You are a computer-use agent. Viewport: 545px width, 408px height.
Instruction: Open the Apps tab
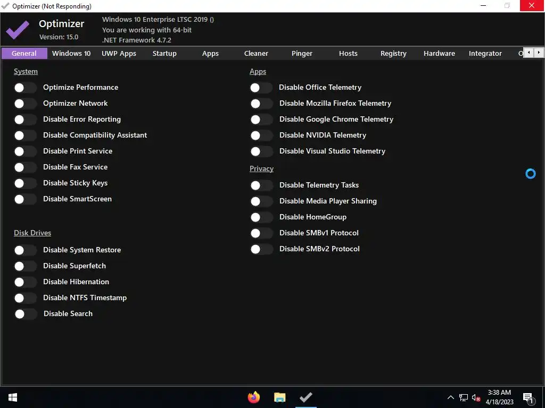point(211,54)
